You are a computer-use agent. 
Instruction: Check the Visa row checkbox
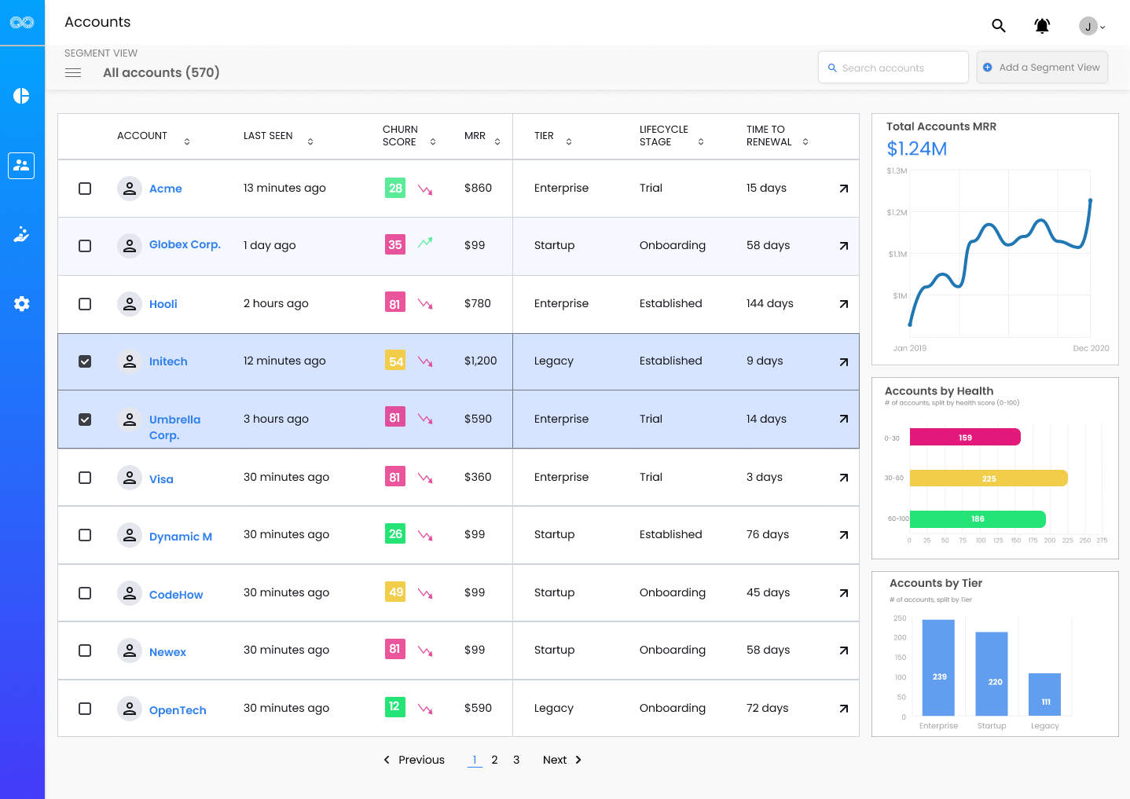pyautogui.click(x=85, y=478)
